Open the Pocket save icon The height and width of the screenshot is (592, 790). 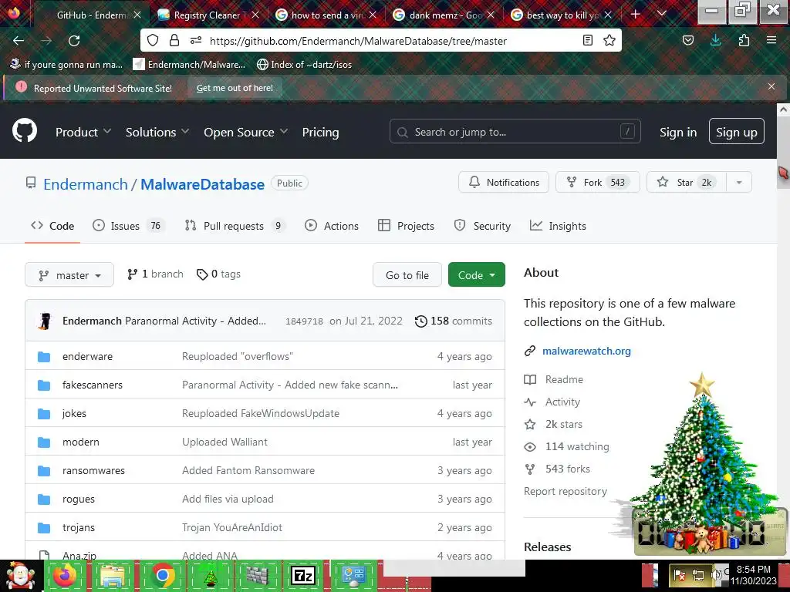coord(687,40)
